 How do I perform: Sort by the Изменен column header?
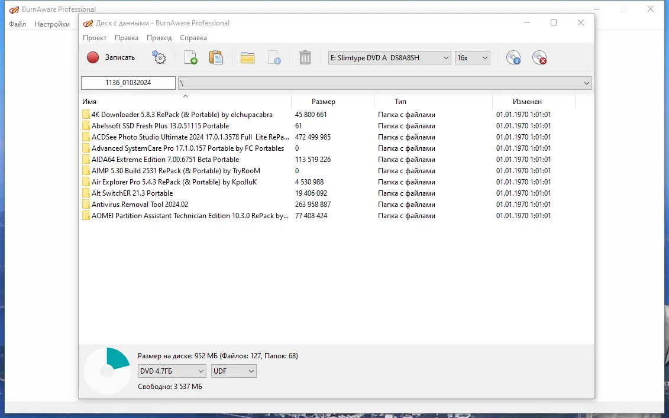point(534,102)
